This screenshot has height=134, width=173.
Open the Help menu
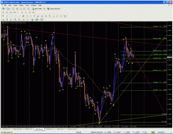[40, 5]
